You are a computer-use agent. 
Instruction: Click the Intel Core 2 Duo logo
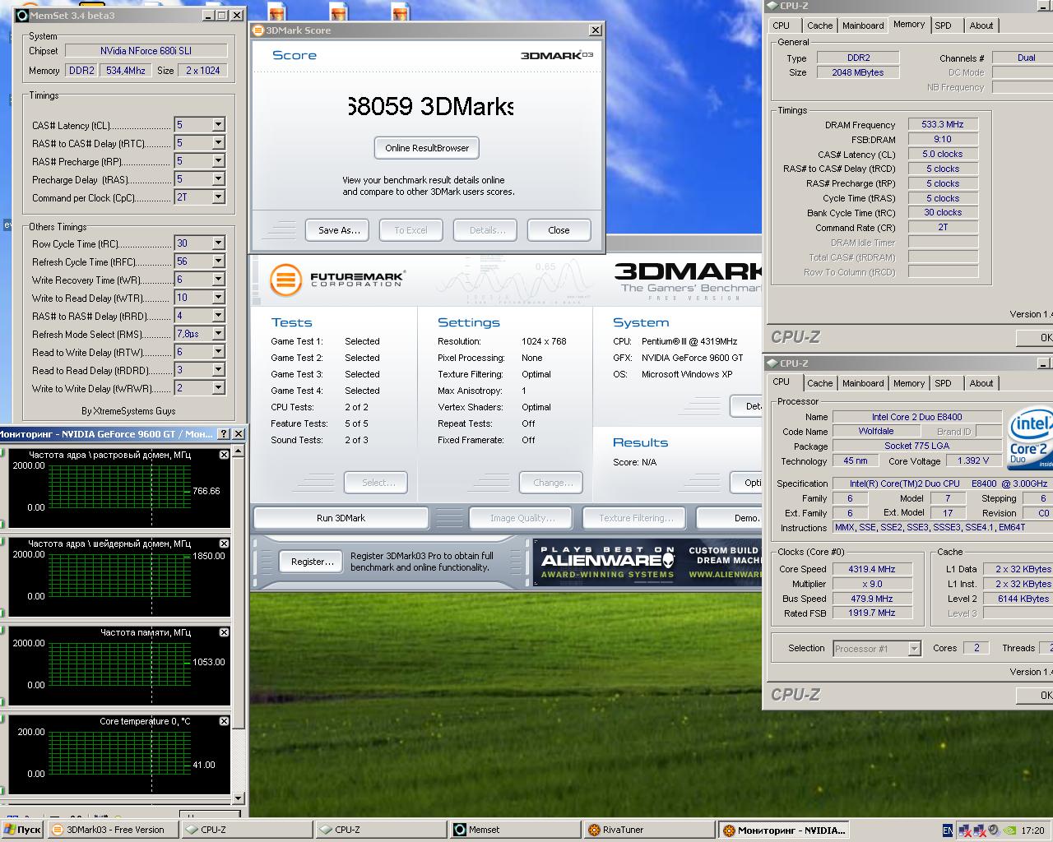[1031, 438]
